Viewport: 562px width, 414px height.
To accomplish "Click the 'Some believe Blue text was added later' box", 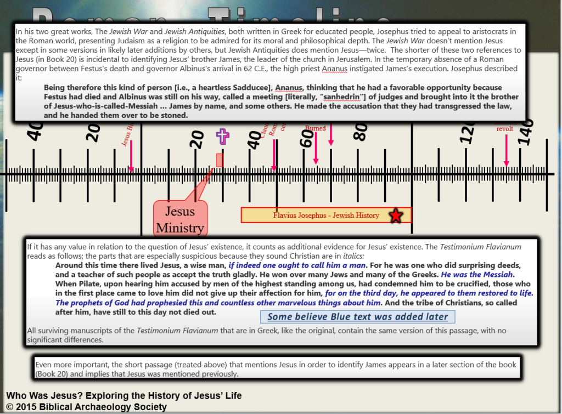I will click(x=358, y=316).
